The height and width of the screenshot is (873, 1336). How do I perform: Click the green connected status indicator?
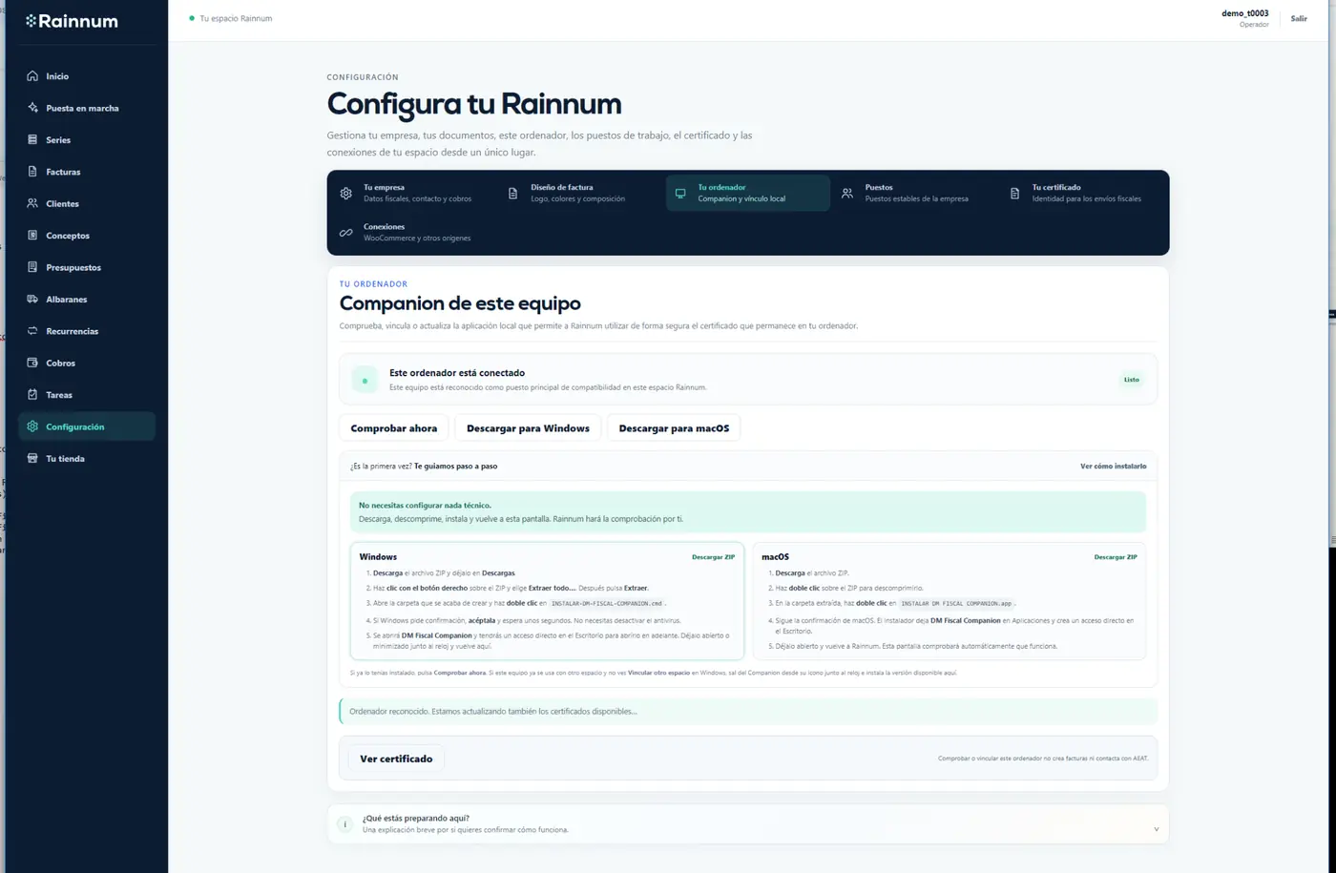pyautogui.click(x=365, y=380)
